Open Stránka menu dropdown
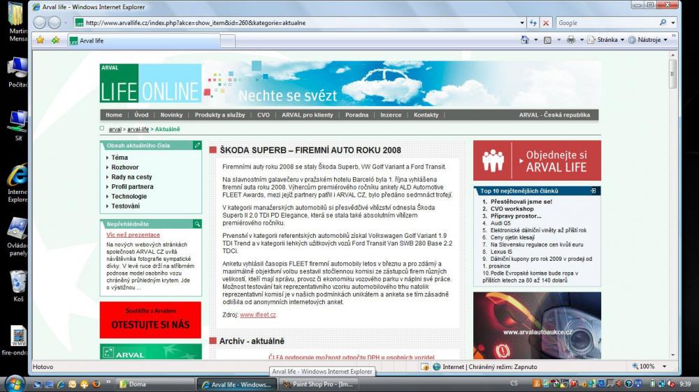The image size is (699, 392). click(606, 40)
